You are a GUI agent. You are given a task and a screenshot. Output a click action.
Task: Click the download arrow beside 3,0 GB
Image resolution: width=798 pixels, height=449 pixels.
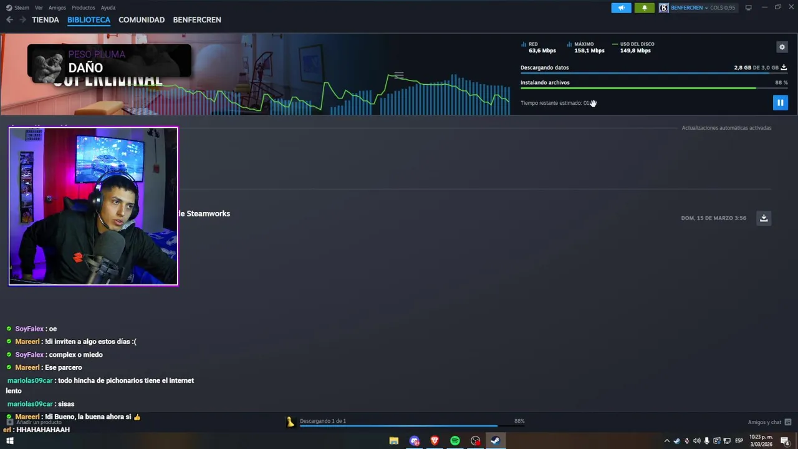click(x=784, y=67)
